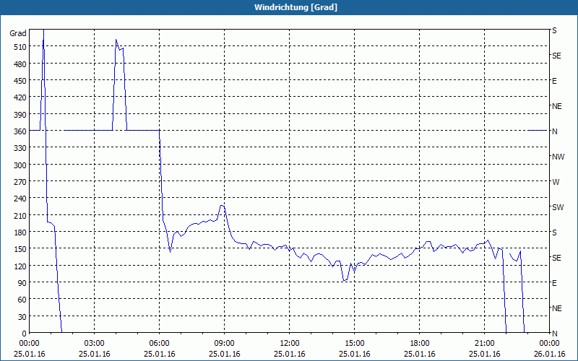Click the 09:00 time marker
The width and height of the screenshot is (578, 361).
tap(224, 344)
